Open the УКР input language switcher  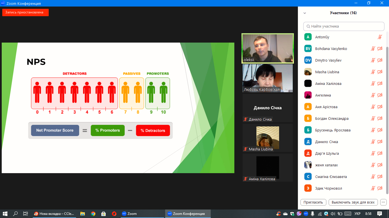pyautogui.click(x=358, y=214)
